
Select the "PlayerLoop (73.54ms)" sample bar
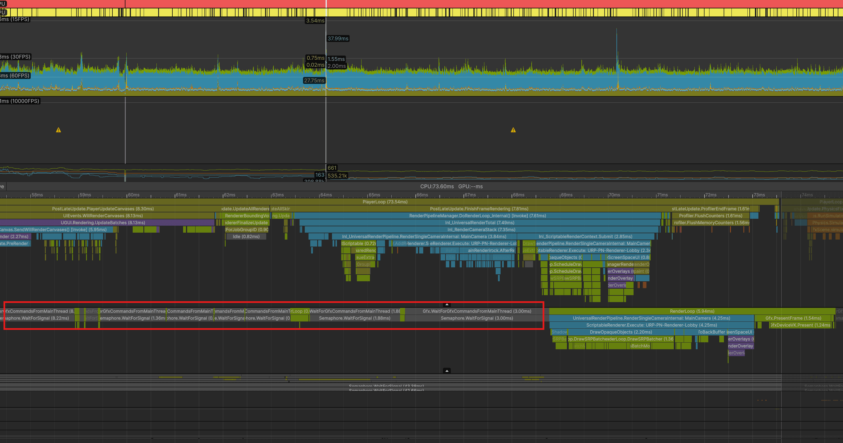(389, 202)
